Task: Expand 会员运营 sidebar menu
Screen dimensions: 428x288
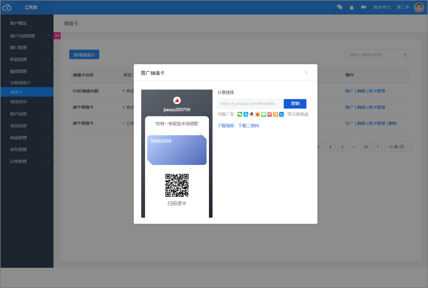Action: [27, 126]
